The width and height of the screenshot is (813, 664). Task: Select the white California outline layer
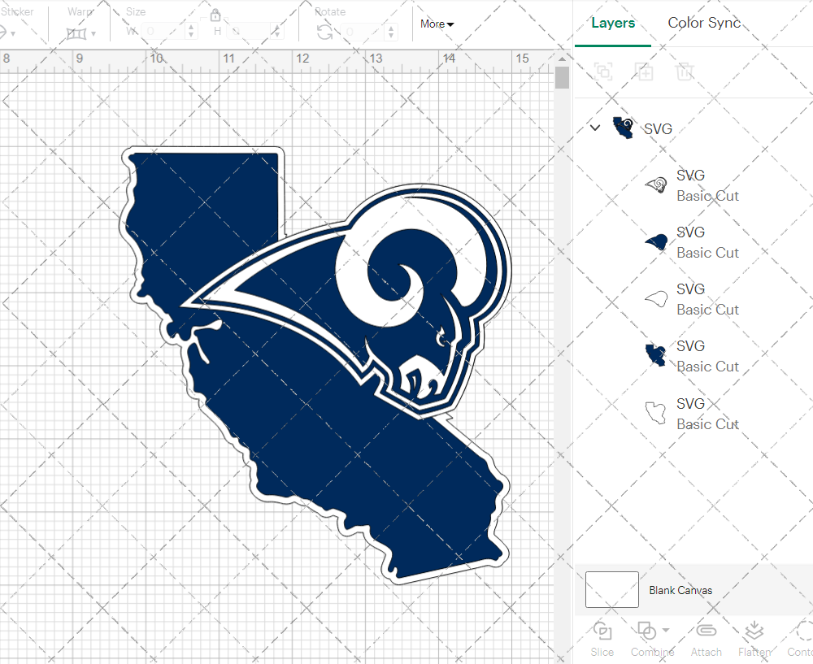tap(656, 413)
